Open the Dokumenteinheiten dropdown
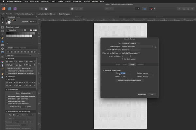 [x=131, y=50]
